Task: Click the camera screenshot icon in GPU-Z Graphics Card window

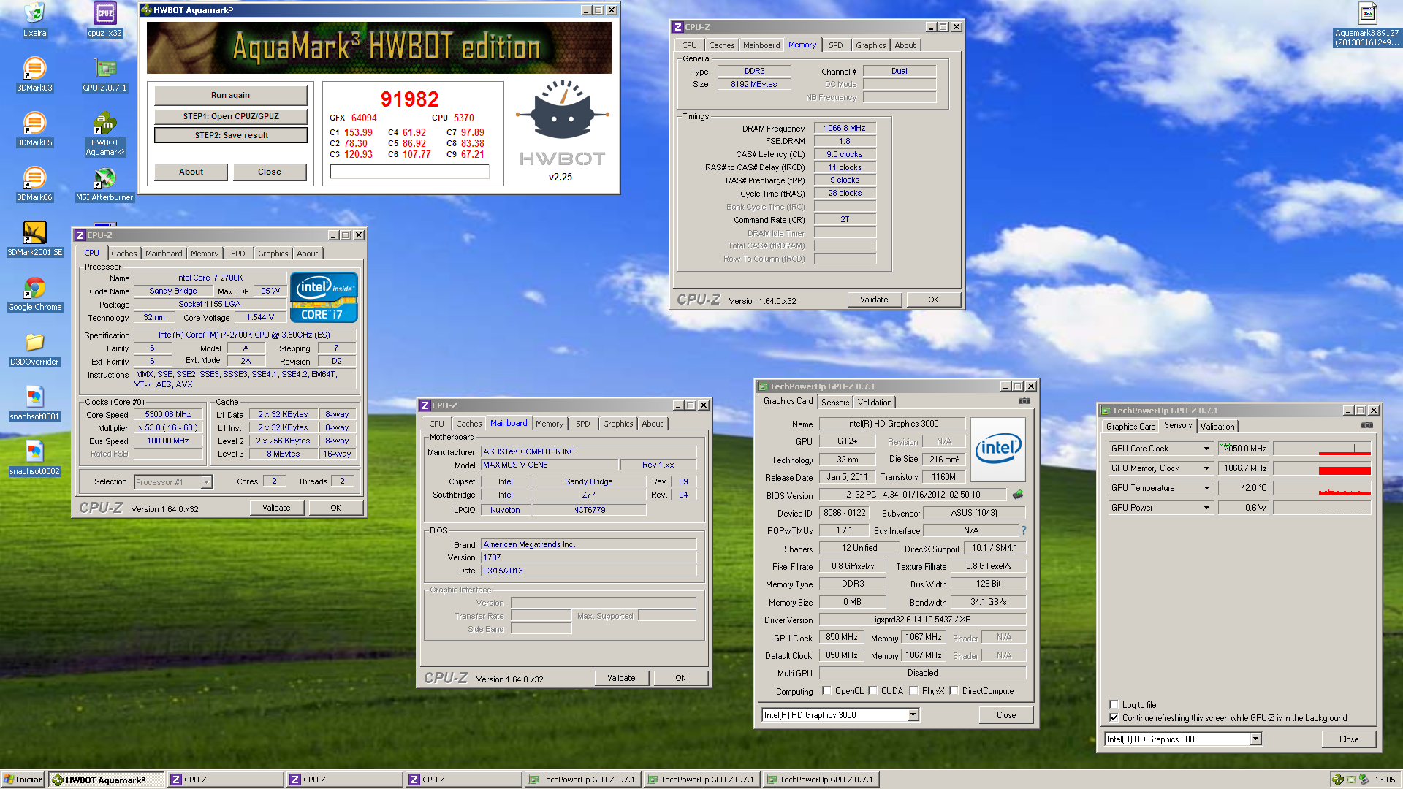Action: coord(1024,401)
